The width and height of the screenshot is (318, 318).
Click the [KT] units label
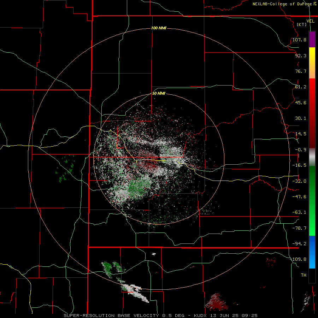(x=302, y=24)
